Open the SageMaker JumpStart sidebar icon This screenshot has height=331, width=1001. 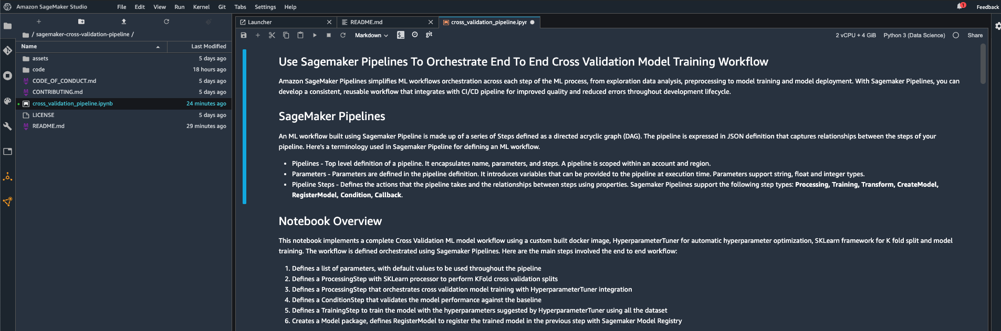7,201
